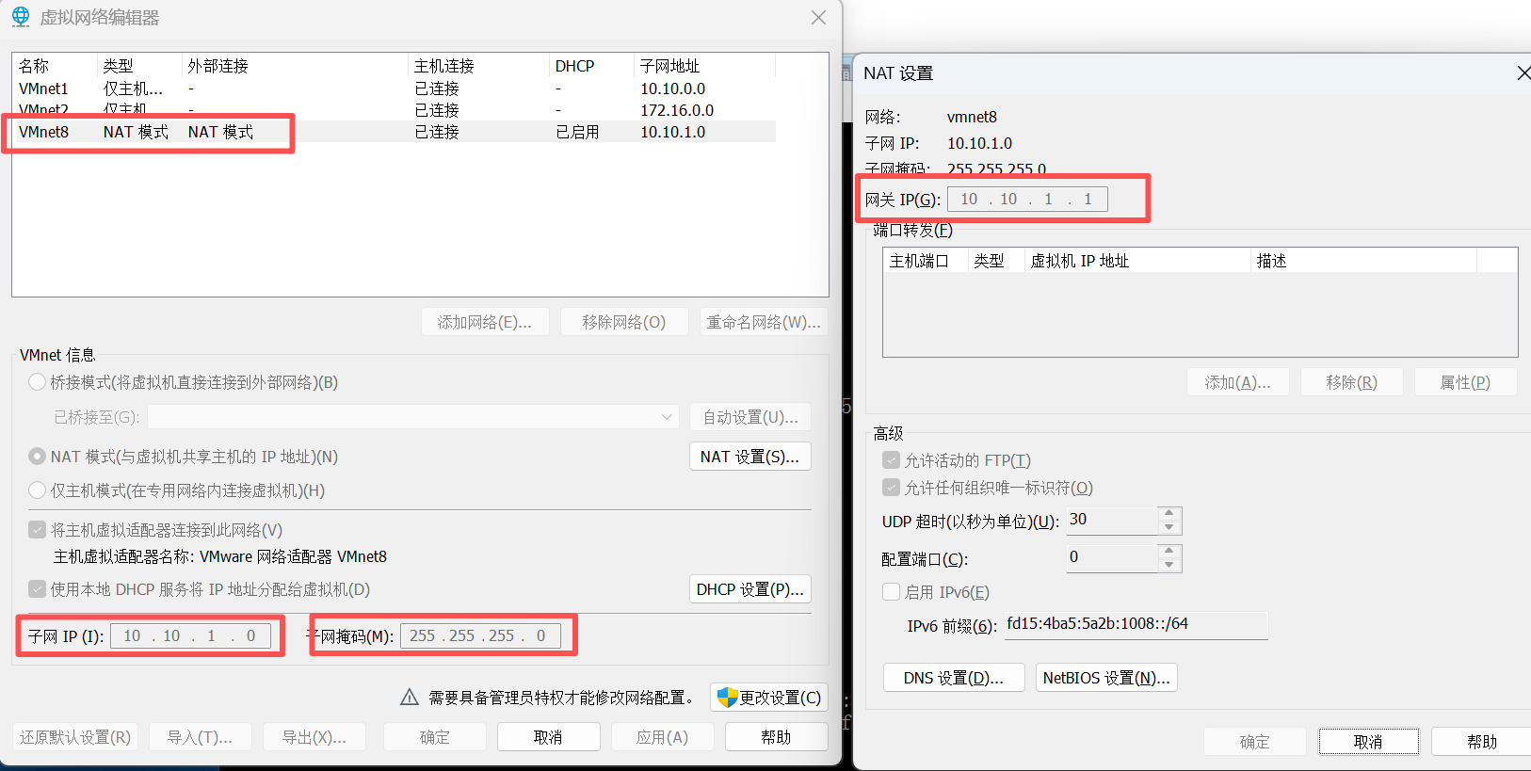Click the 网关 IP input field

click(1027, 199)
